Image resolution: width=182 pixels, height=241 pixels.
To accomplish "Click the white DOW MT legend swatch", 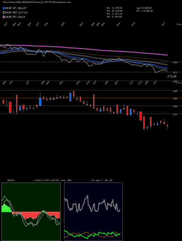I will (x=4, y=13).
